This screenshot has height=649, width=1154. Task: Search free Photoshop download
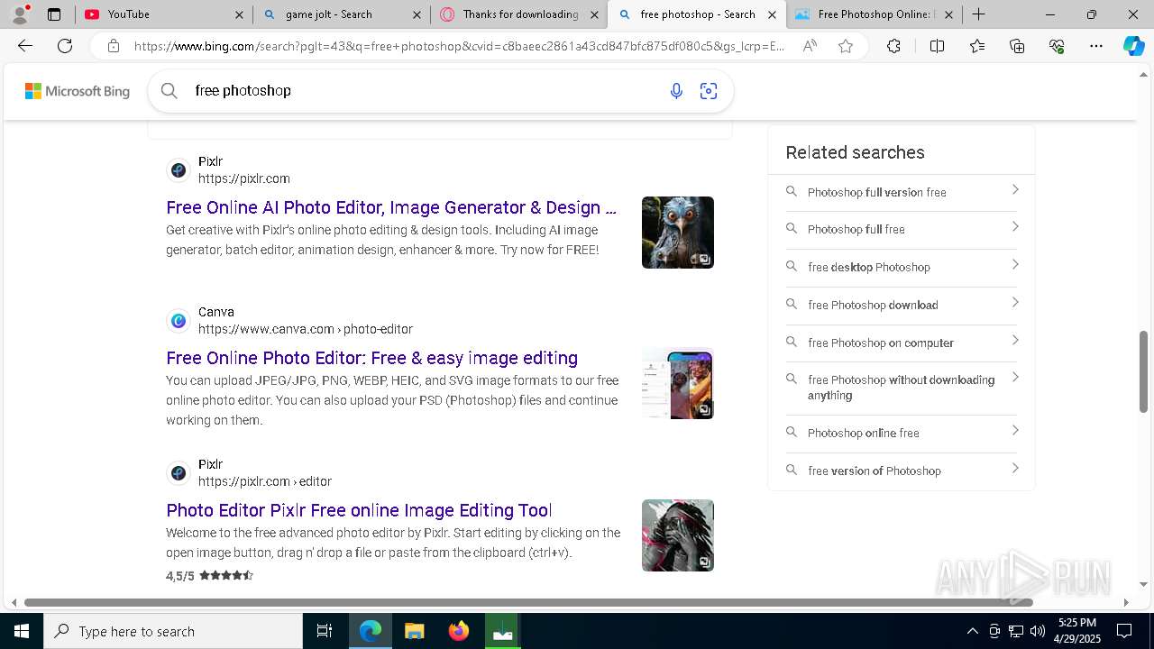point(902,306)
